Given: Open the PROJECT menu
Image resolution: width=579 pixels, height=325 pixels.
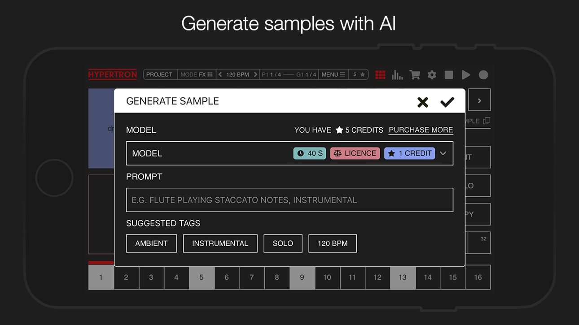Looking at the screenshot, I should 159,74.
